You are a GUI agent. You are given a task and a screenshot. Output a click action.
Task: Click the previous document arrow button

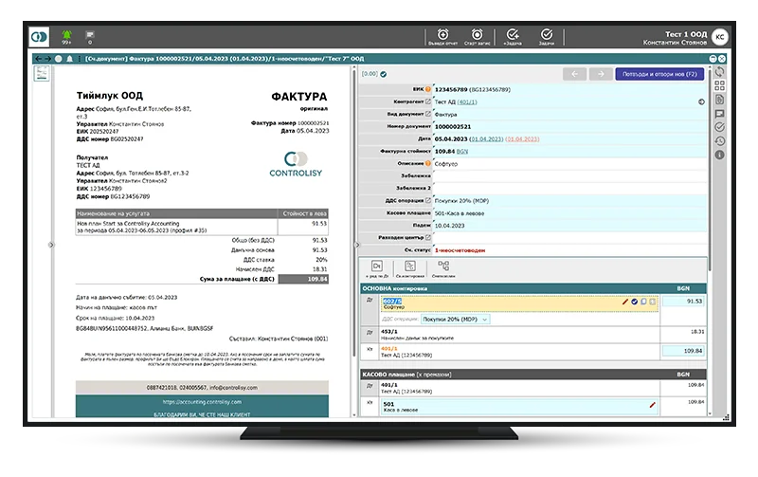click(x=575, y=74)
